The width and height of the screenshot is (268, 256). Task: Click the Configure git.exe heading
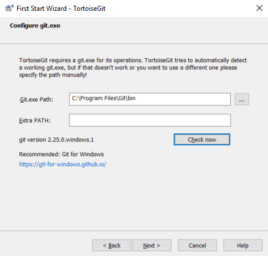35,26
